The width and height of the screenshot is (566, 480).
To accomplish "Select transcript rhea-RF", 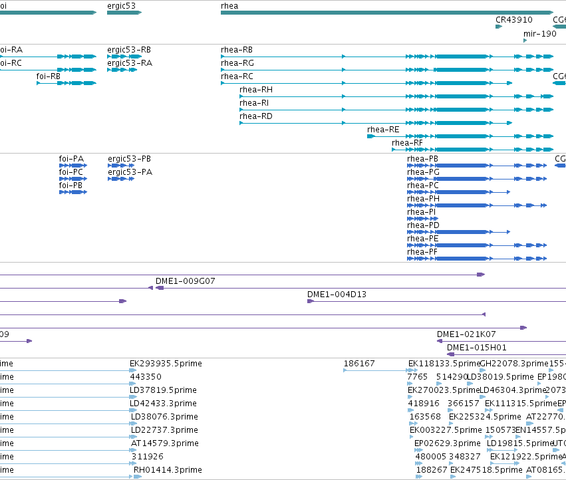I will [472, 150].
